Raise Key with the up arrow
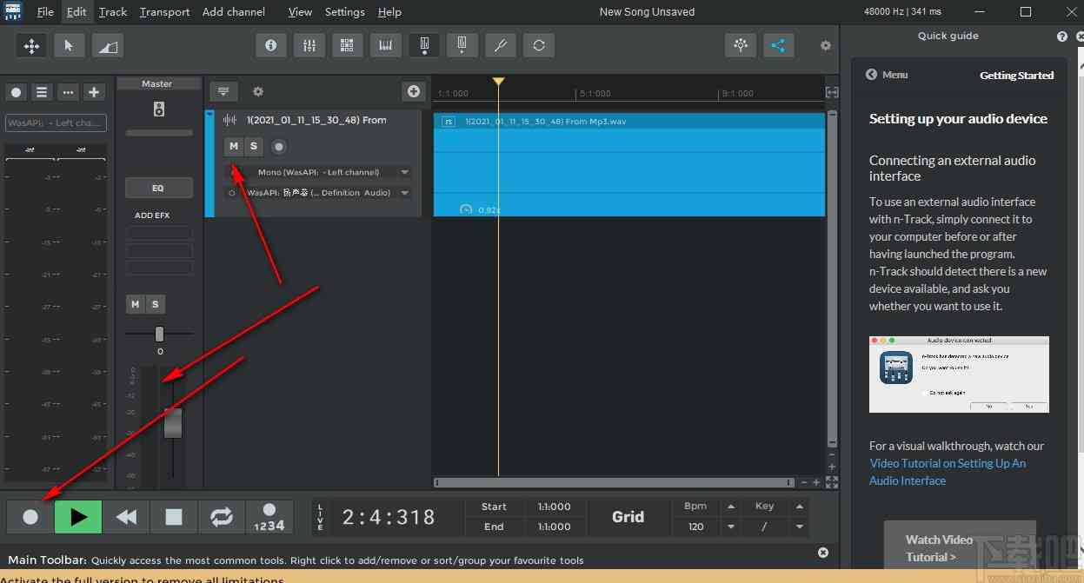The height and width of the screenshot is (583, 1084). [x=800, y=507]
